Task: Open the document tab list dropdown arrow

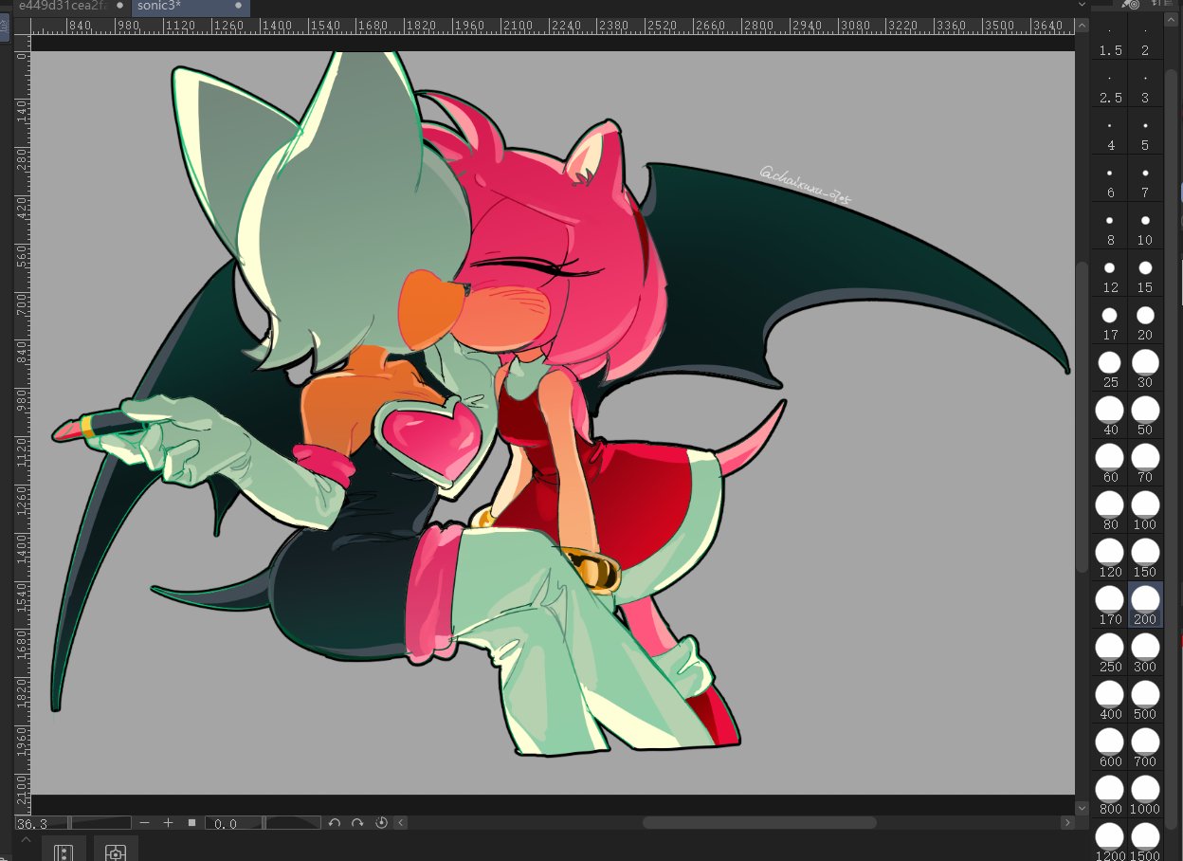Action: tap(1083, 6)
